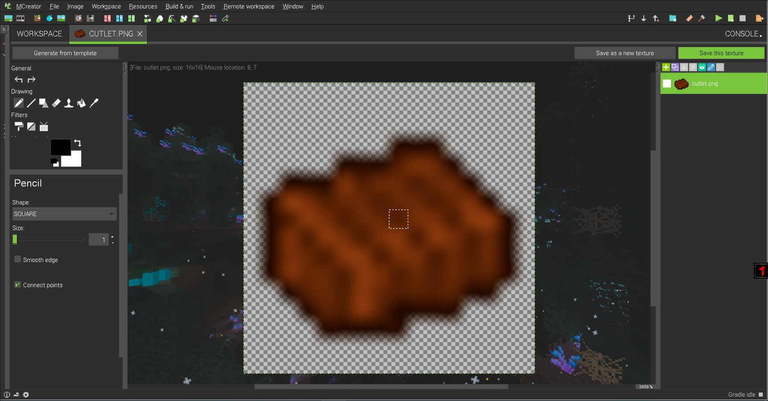768x401 pixels.
Task: Select the Eraser tool
Action: click(x=56, y=103)
